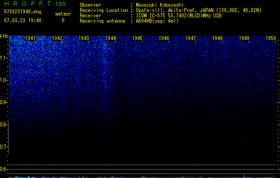Image resolution: width=280 pixels, height=178 pixels.
Task: Click the 0.7 kHz frequency label
Action: coord(4,147)
